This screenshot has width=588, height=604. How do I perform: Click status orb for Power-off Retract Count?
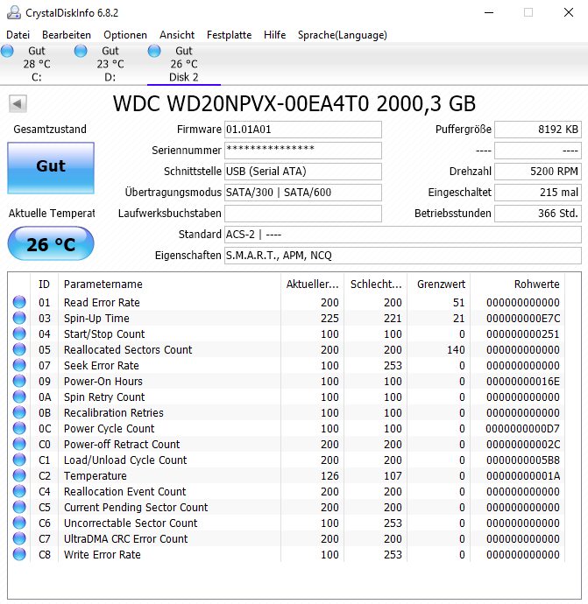(19, 445)
